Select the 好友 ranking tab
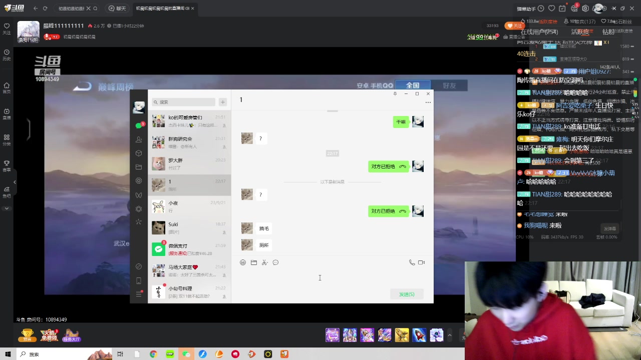Screen dimensions: 641x360 449,85
